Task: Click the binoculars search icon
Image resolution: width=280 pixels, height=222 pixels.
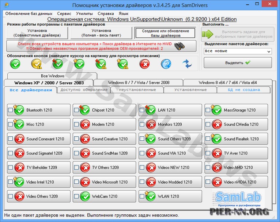Action: [x=179, y=46]
